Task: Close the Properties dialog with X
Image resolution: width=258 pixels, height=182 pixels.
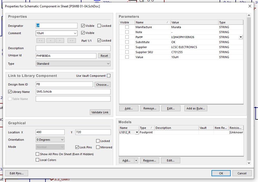Action: (250, 6)
